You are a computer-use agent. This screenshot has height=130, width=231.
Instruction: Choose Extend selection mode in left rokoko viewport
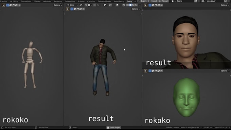(11, 5)
